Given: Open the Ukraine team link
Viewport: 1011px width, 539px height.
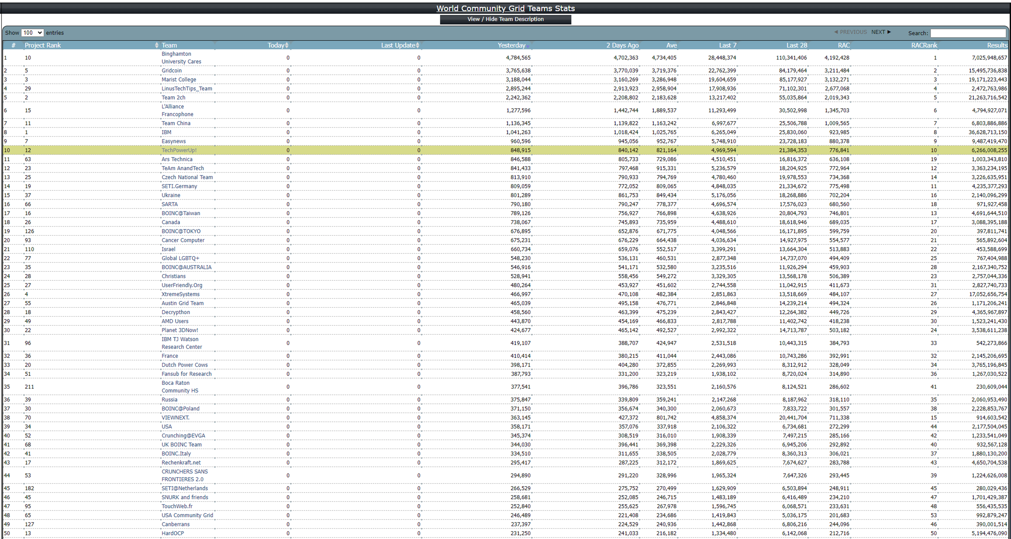Looking at the screenshot, I should [x=171, y=195].
